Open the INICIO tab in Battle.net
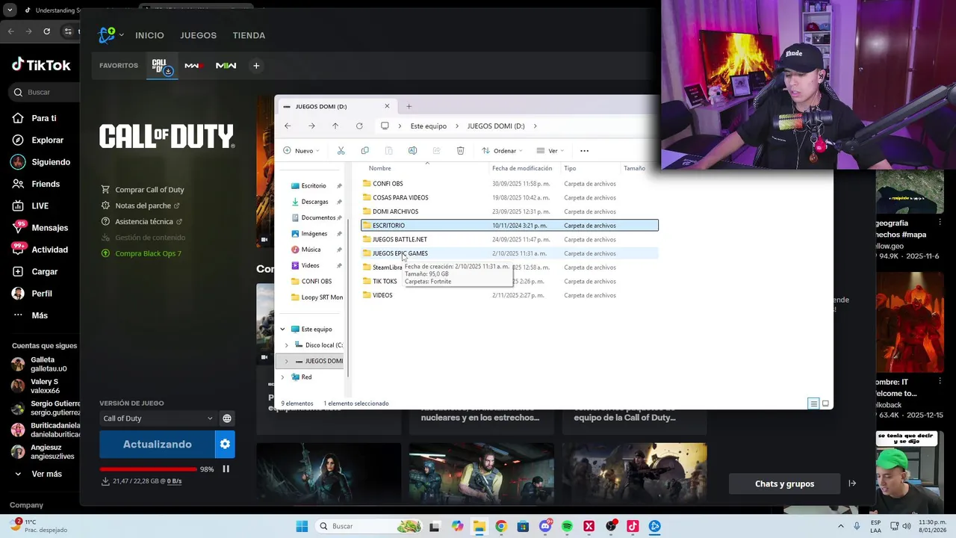 click(149, 35)
